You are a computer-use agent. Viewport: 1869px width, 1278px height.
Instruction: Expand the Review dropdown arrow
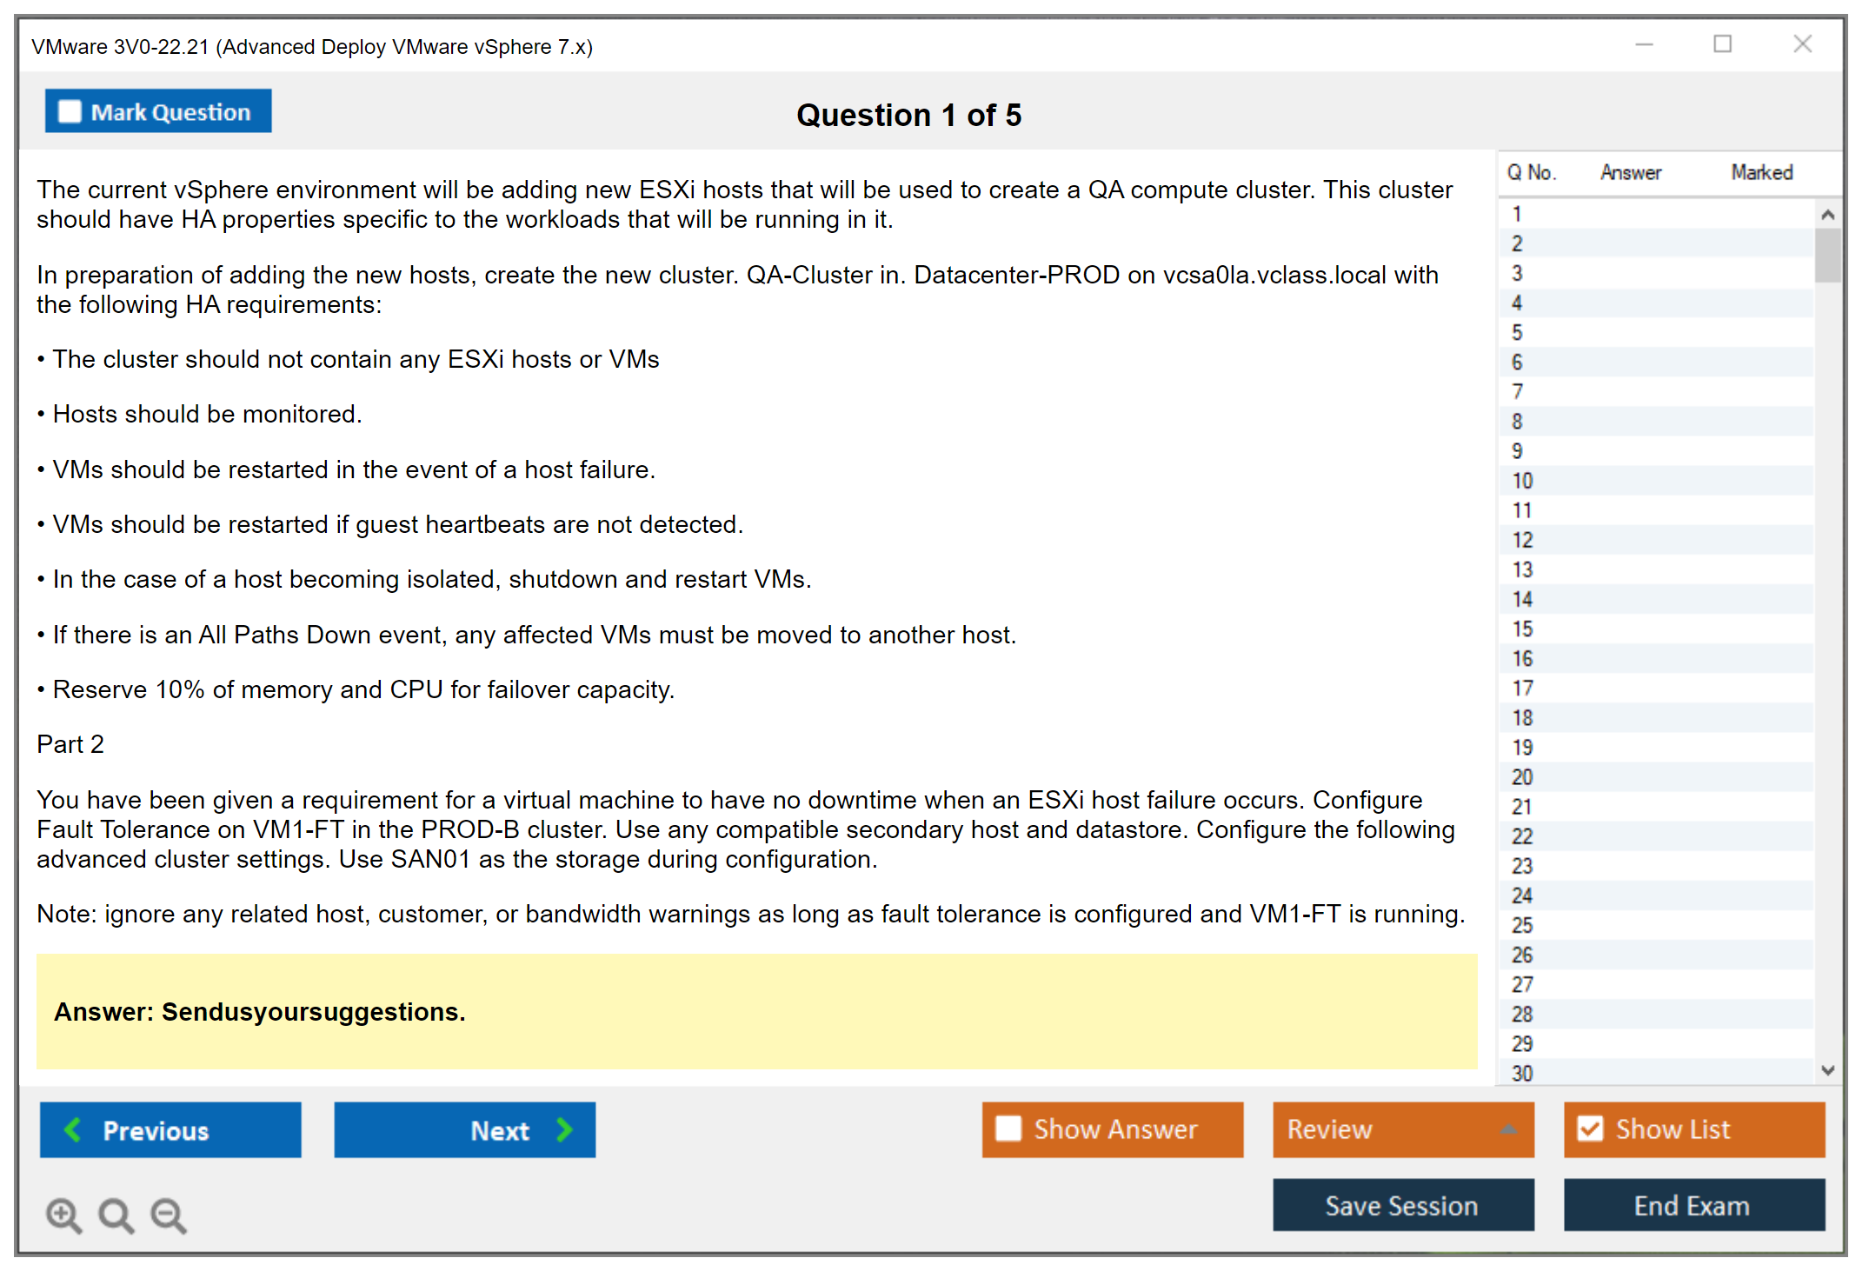click(1508, 1128)
